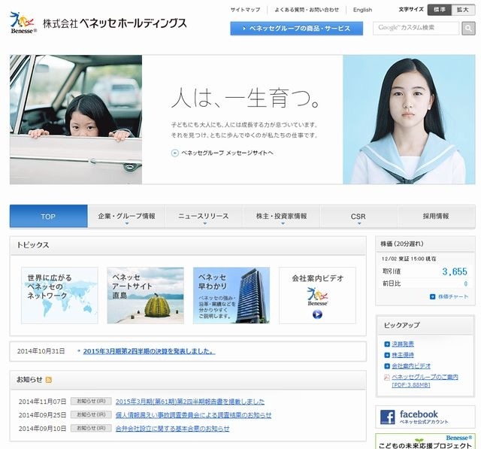
Task: Click arrow icon beside ベネッセグループ メッセージサイトへ
Action: click(174, 153)
